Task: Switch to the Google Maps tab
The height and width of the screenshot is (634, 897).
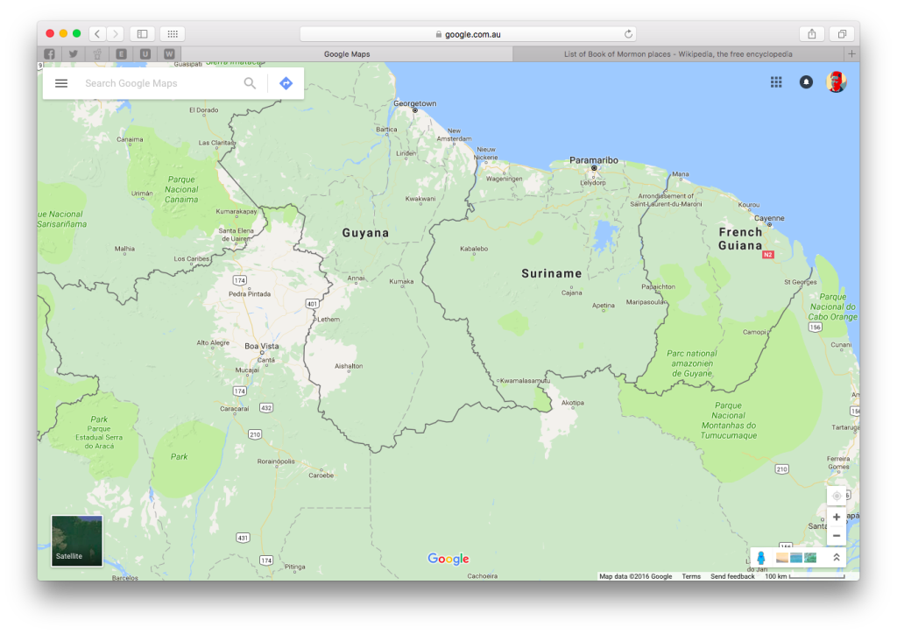Action: click(x=347, y=54)
